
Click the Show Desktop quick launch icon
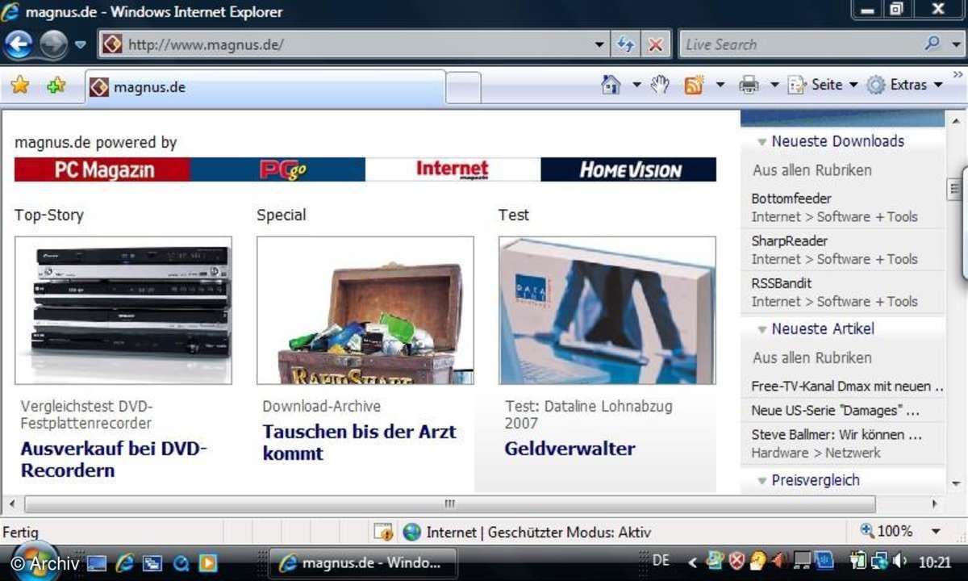(97, 562)
